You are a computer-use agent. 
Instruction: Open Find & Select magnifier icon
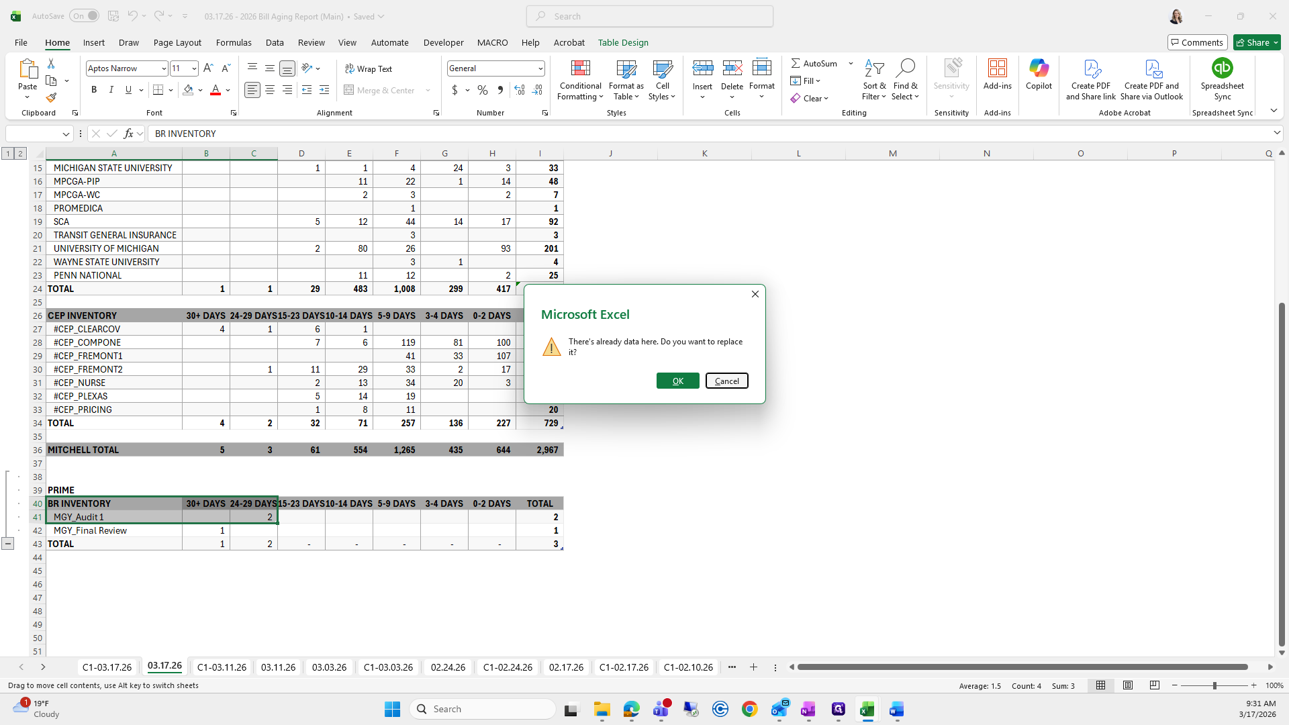904,68
